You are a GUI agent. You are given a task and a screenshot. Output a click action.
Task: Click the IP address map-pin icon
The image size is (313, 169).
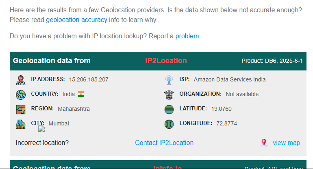pyautogui.click(x=21, y=80)
